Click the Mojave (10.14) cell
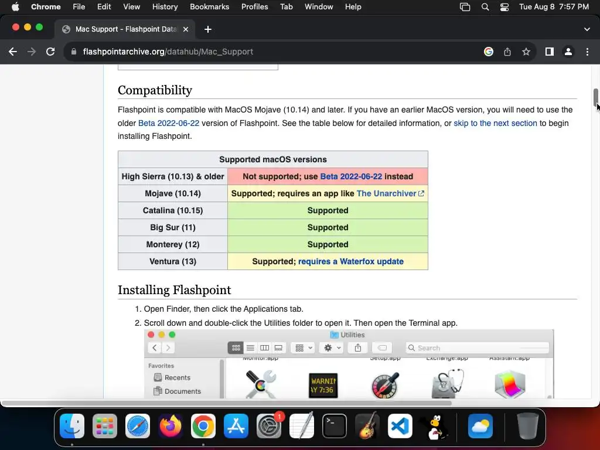Viewport: 600px width, 450px height. point(173,193)
